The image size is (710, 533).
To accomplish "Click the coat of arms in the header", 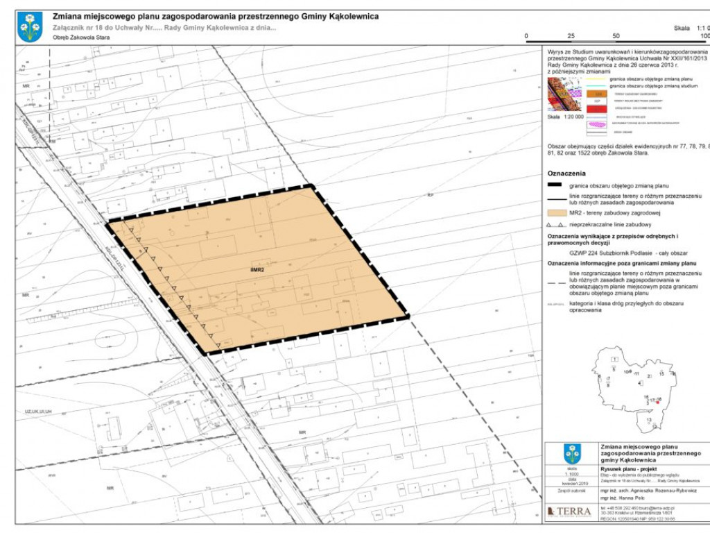I will 30,26.
